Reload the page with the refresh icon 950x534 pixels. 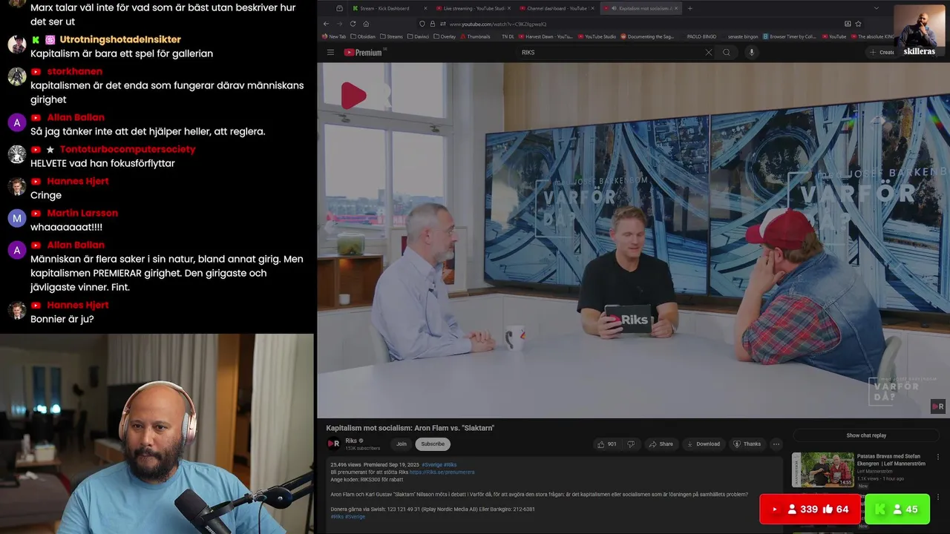(353, 24)
